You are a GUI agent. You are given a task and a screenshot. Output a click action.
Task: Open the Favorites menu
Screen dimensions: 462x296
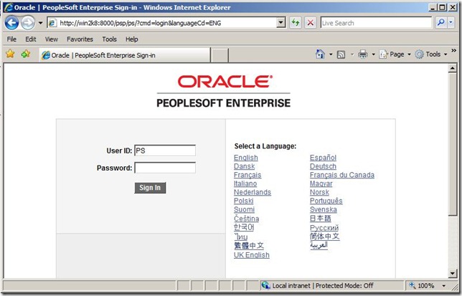80,39
